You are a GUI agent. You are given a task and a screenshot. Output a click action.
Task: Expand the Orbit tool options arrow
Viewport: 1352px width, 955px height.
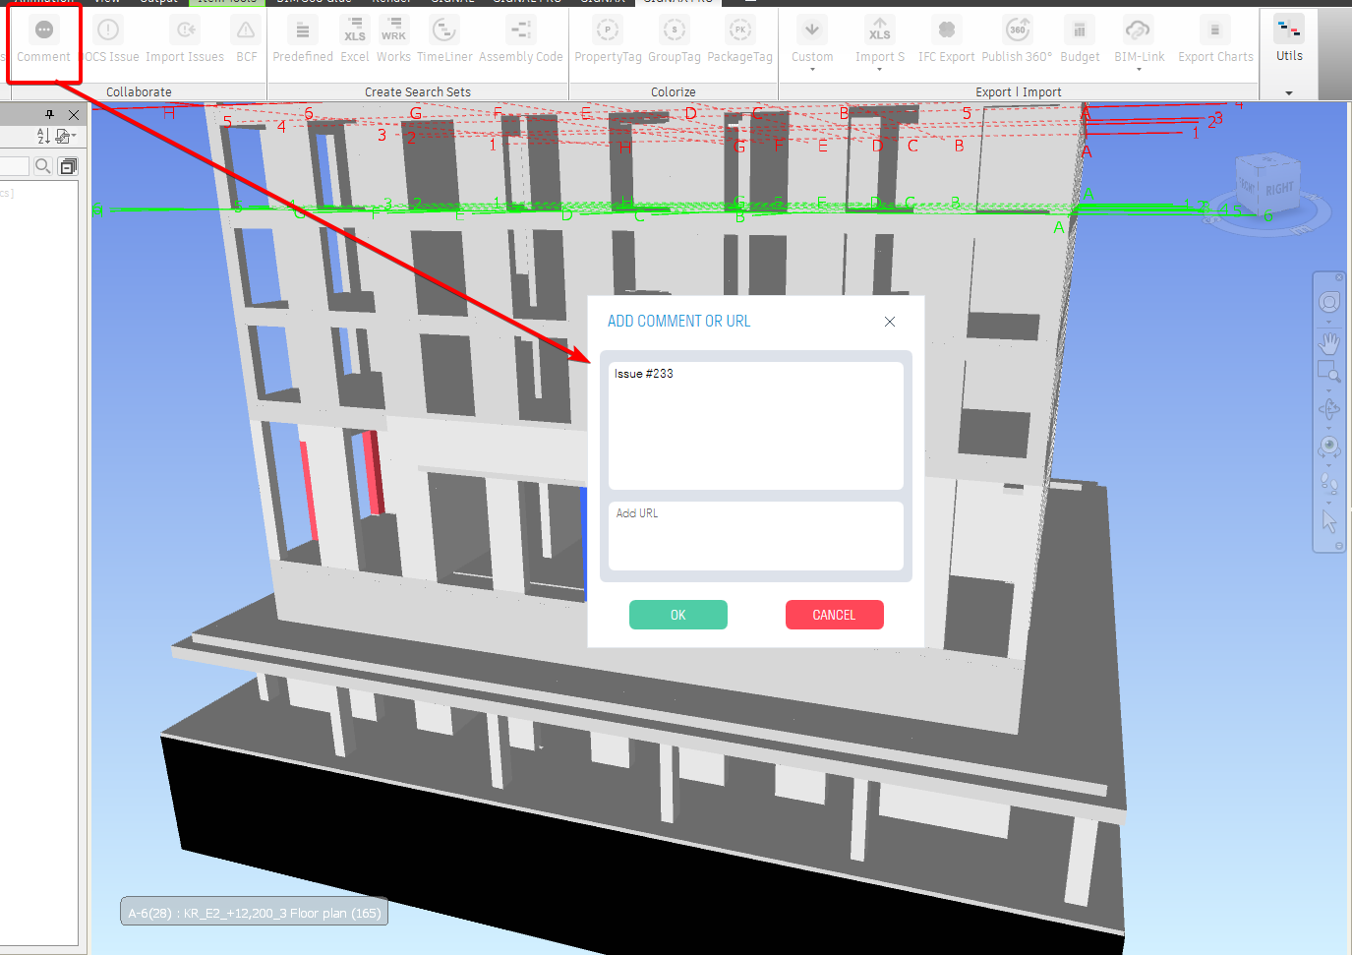(x=1329, y=428)
